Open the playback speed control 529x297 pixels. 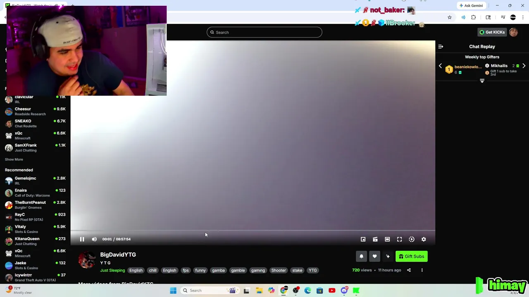(412, 239)
